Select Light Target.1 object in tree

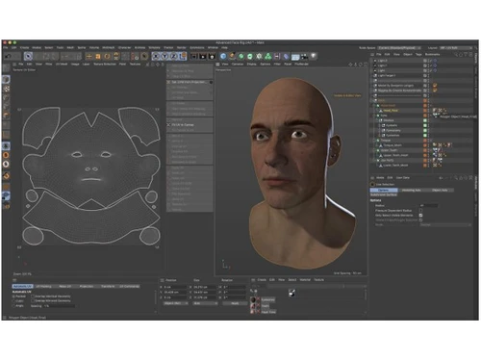[x=387, y=75]
